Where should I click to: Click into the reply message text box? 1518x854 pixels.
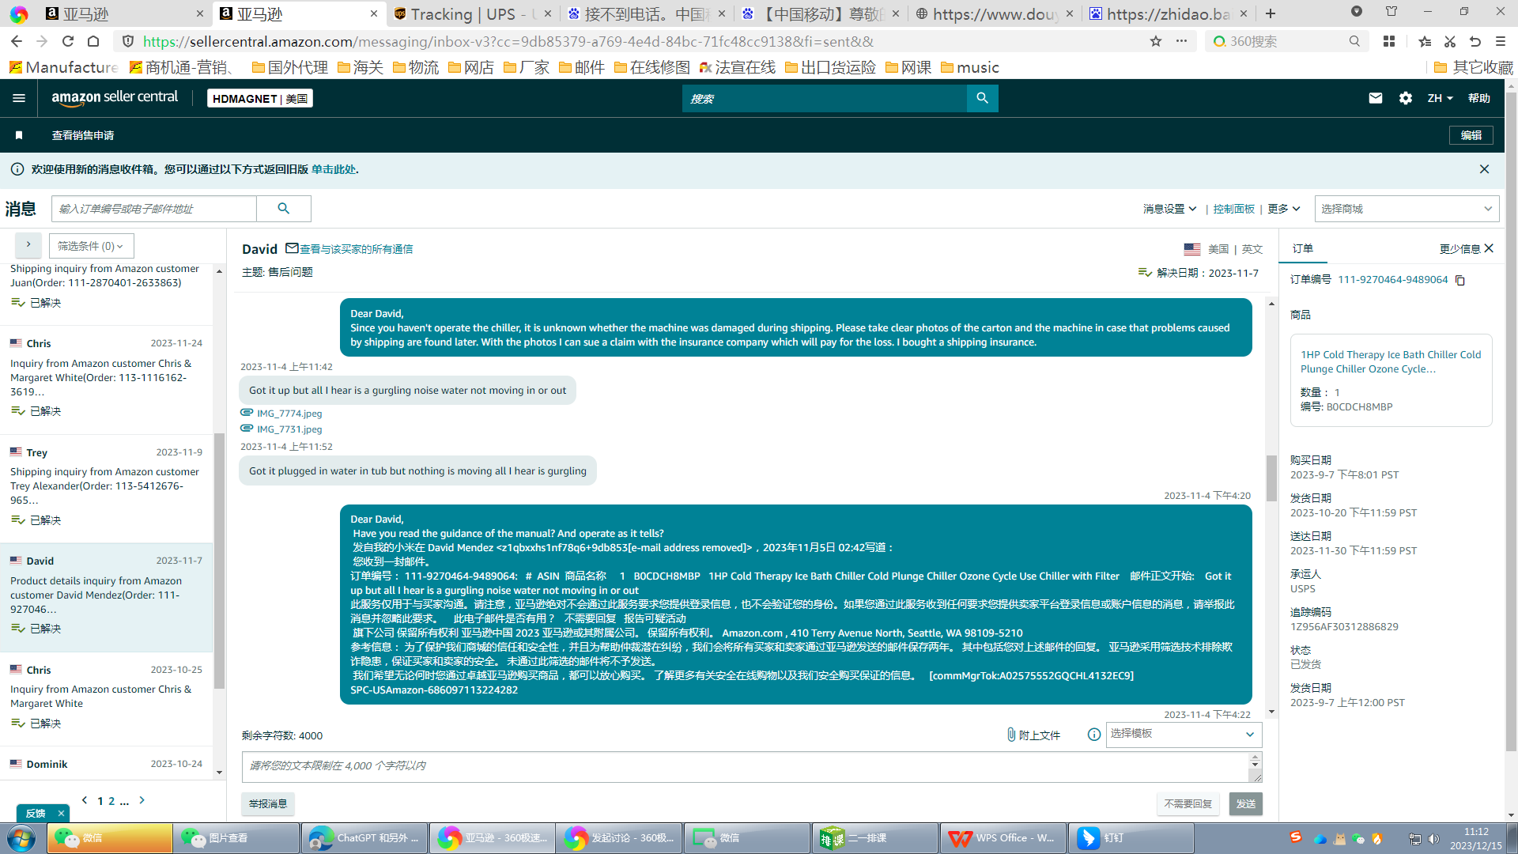pos(745,766)
